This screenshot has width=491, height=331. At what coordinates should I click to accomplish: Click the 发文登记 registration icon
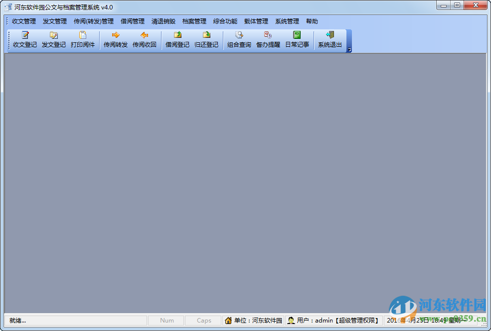click(x=53, y=40)
